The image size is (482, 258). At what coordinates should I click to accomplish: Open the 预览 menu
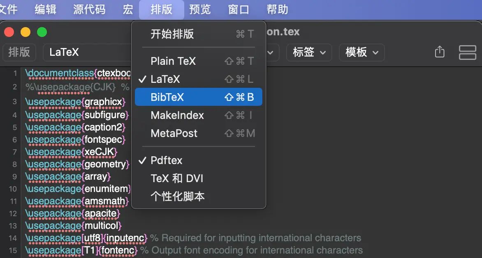pyautogui.click(x=200, y=9)
